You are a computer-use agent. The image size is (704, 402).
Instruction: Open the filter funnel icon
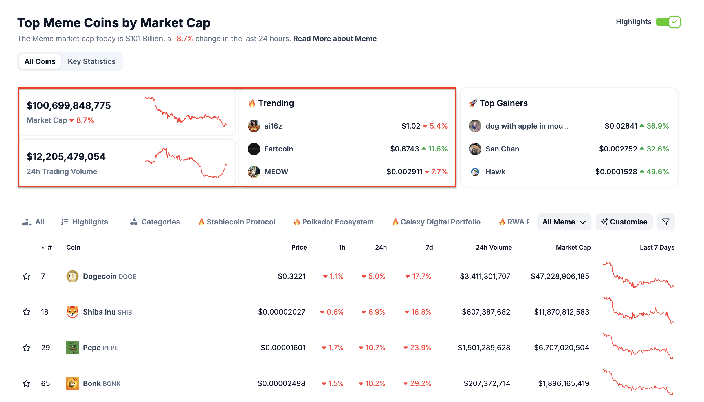click(x=665, y=222)
